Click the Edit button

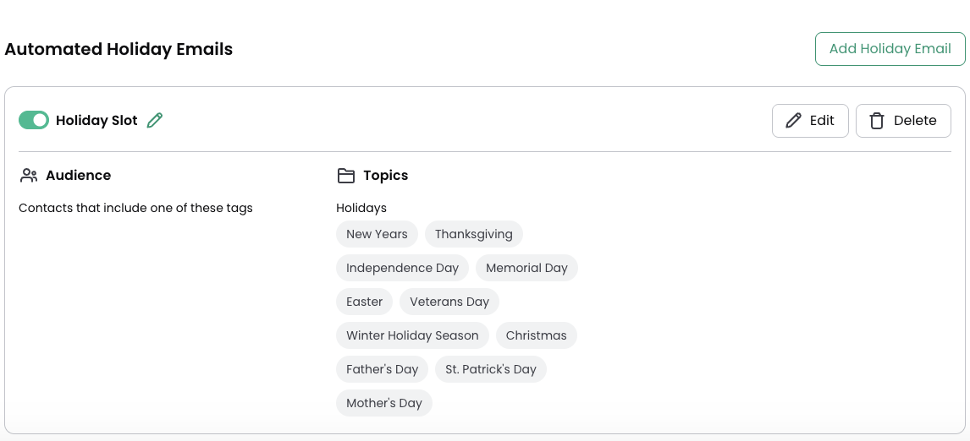810,121
